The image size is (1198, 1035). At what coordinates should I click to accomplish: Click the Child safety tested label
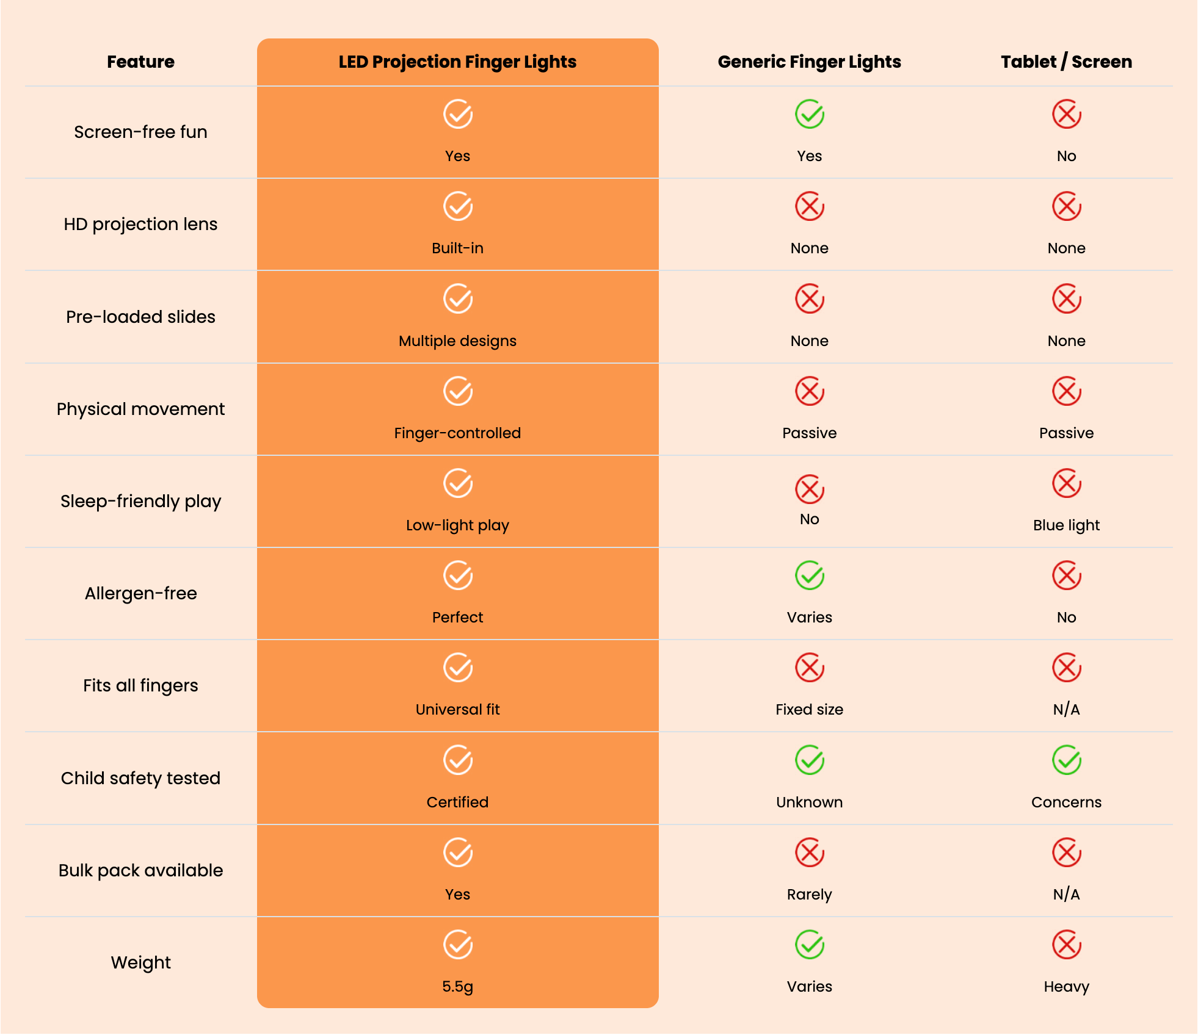(140, 779)
